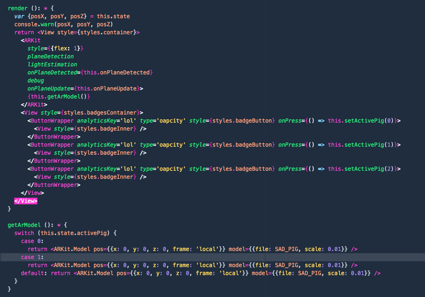The height and width of the screenshot is (297, 425).
Task: Click 'this.onPlaneDetected' handler reference
Action: (117, 73)
